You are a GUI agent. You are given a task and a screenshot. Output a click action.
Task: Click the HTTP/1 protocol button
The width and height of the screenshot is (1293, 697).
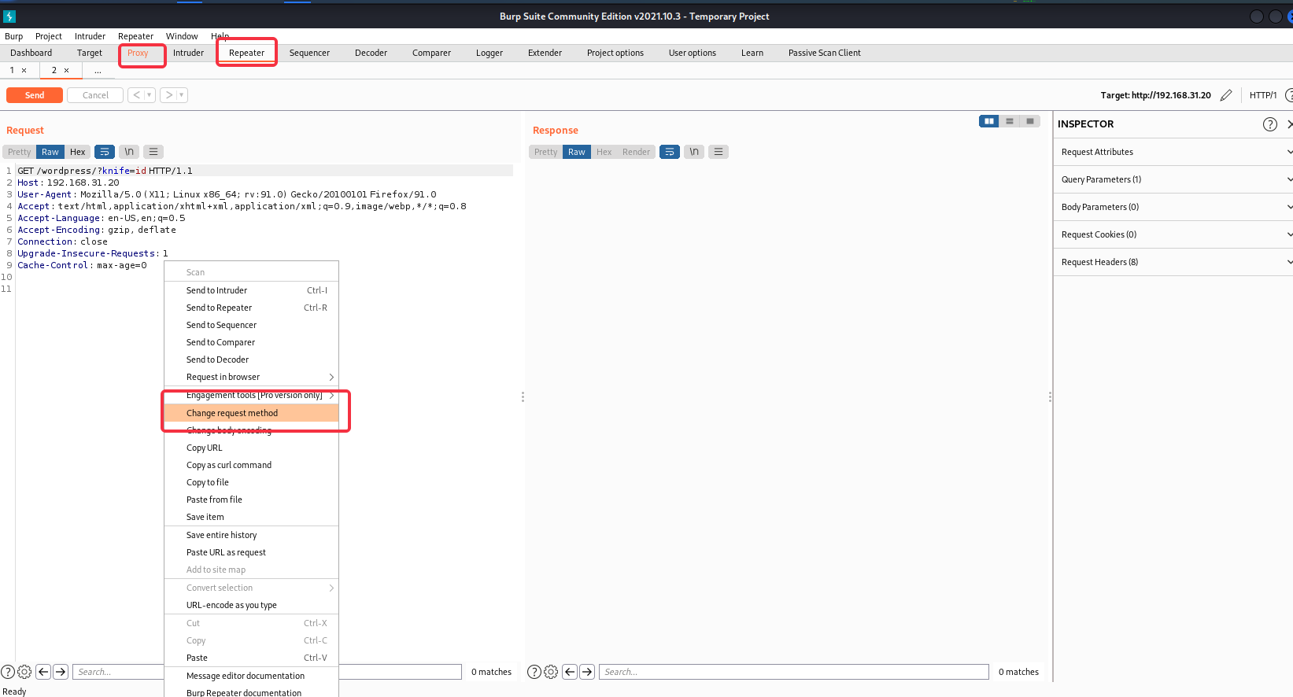1263,95
